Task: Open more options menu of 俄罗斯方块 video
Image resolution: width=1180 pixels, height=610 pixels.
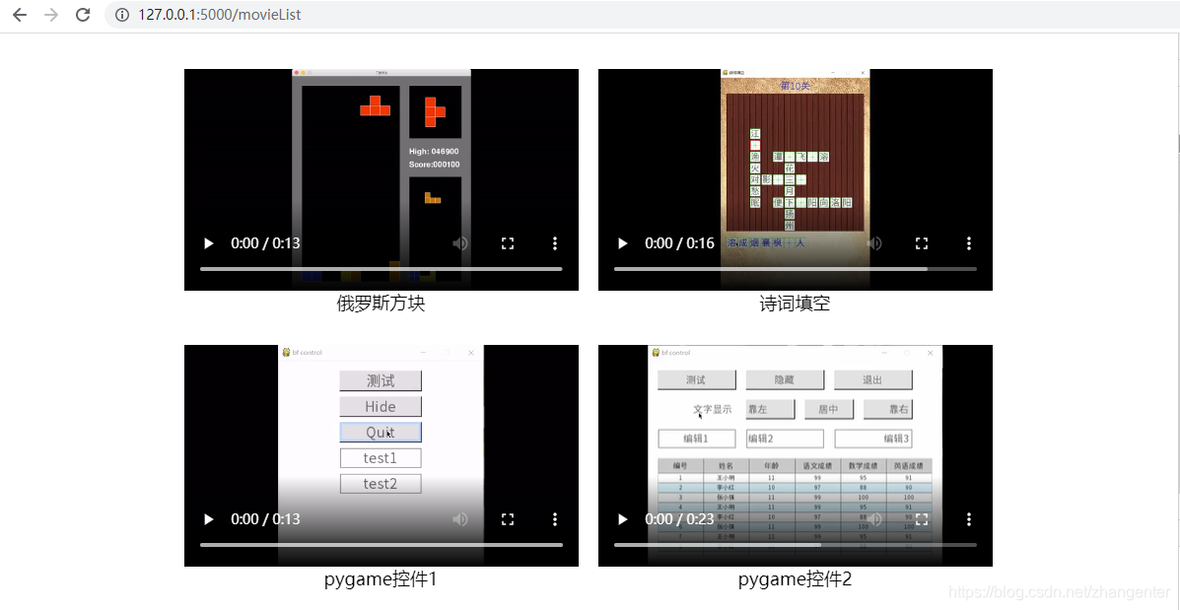Action: point(555,243)
